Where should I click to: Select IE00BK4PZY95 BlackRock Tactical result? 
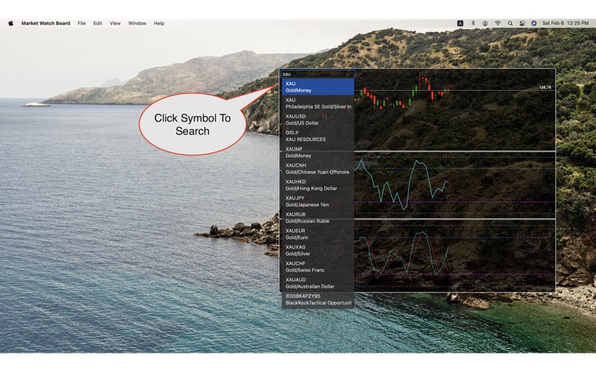coord(317,299)
